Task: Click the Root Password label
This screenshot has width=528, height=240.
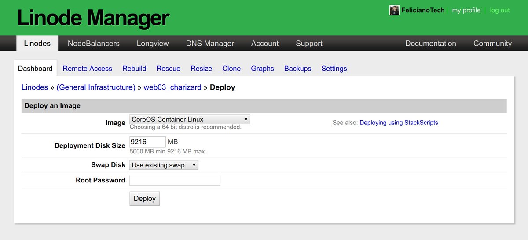Action: coord(100,180)
